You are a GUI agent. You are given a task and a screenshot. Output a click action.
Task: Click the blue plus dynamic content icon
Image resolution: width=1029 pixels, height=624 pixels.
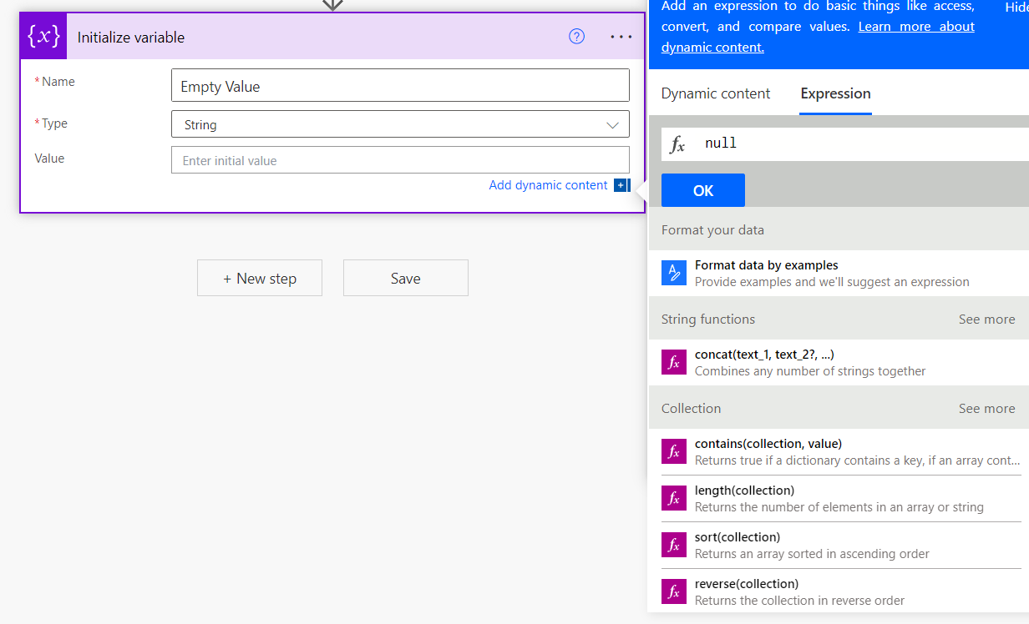pos(621,185)
